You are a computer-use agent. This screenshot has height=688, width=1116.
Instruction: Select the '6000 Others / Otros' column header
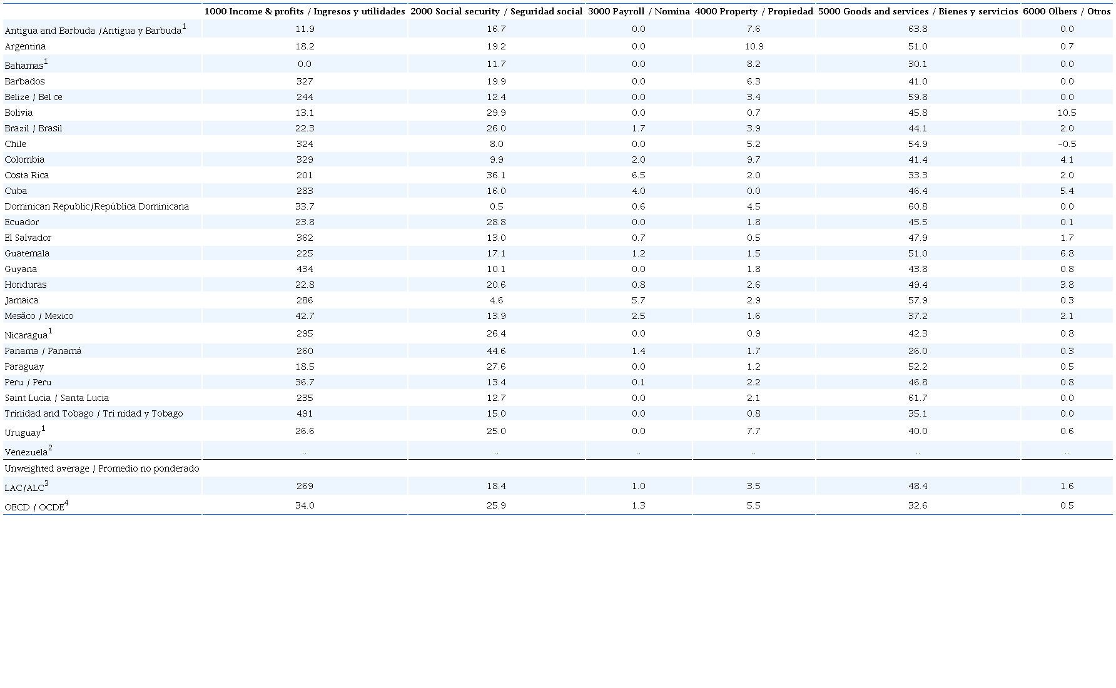(1067, 11)
